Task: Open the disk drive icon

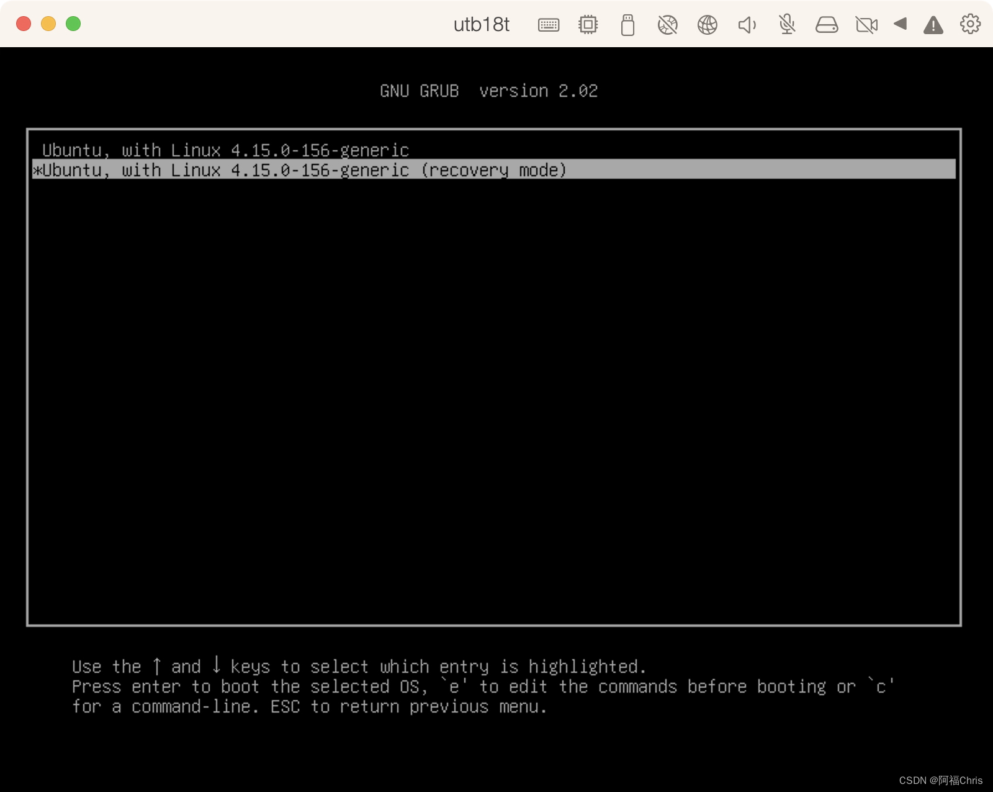Action: pos(827,25)
